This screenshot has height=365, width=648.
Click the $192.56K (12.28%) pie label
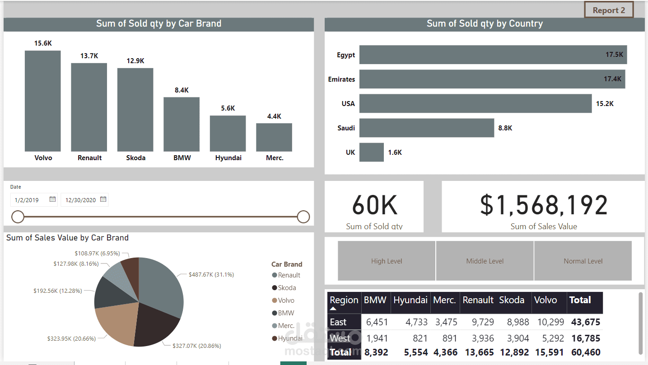[58, 291]
